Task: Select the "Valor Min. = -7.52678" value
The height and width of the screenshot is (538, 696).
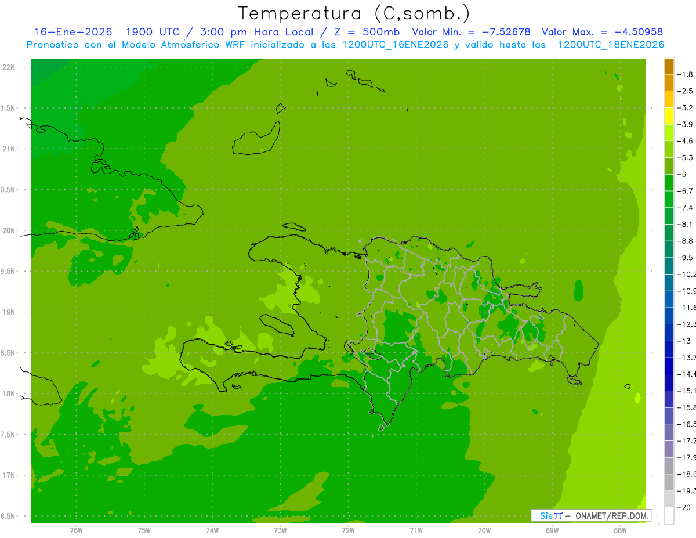Action: [471, 32]
